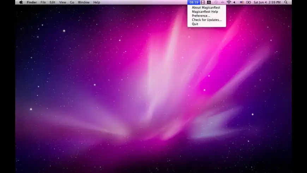Open the Apple menu
The image size is (307, 173).
pyautogui.click(x=21, y=2)
